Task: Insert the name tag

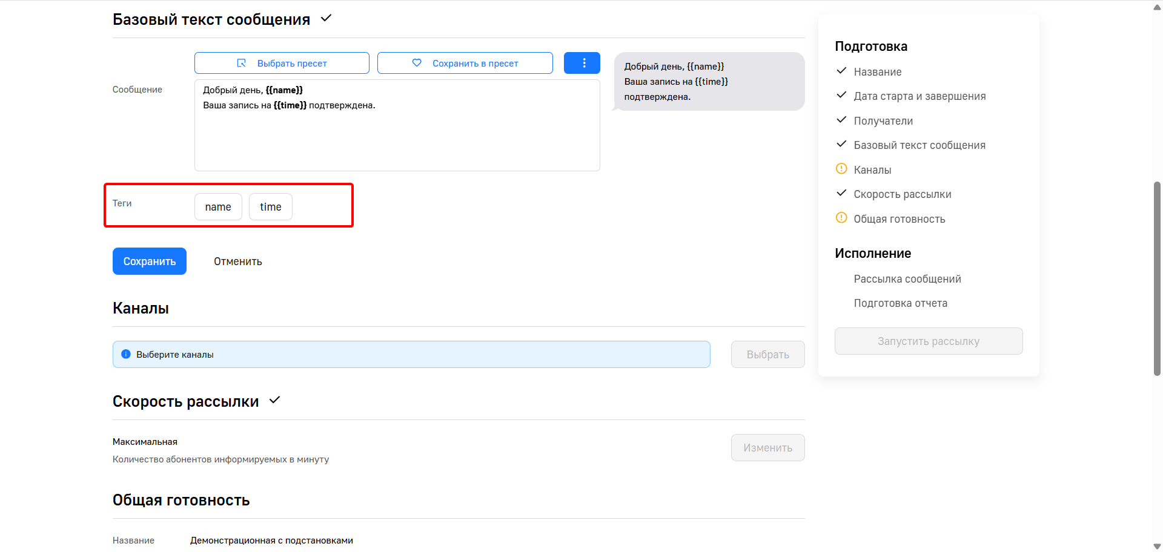Action: click(218, 207)
